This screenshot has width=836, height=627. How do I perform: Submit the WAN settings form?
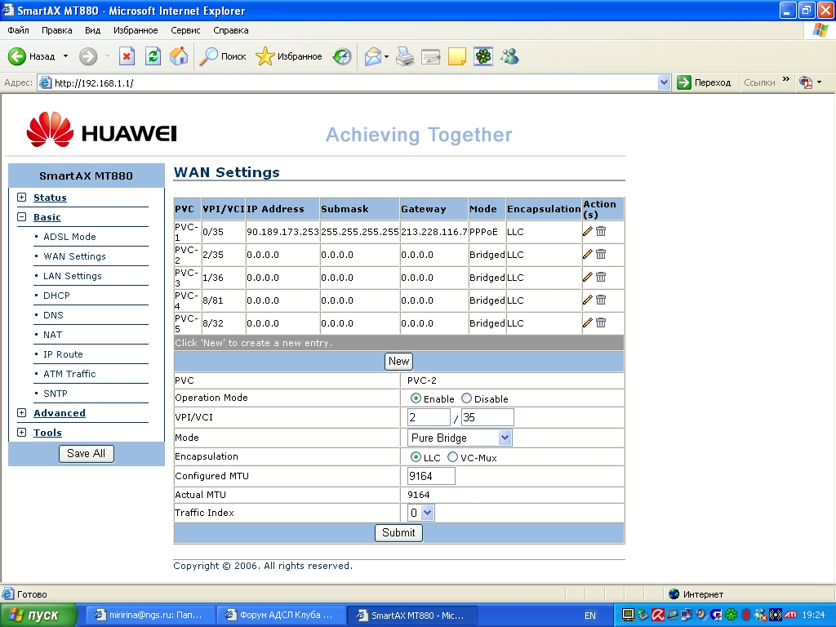pyautogui.click(x=398, y=533)
